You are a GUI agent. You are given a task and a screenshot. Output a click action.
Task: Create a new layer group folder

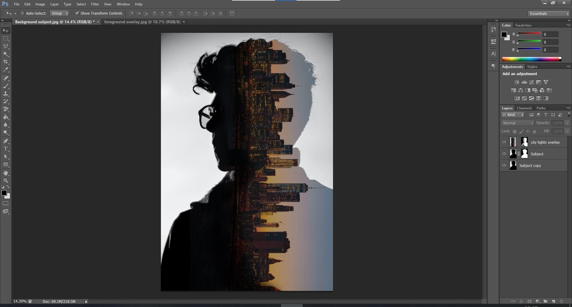click(x=545, y=301)
